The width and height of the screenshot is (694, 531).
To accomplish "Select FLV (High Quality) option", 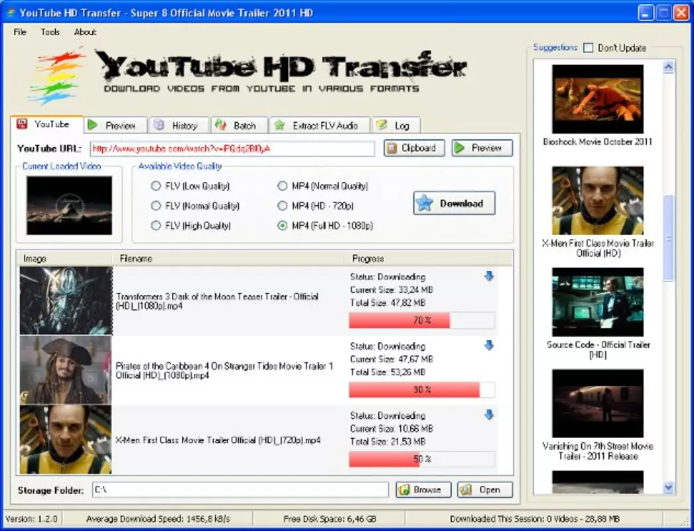I will 191,226.
